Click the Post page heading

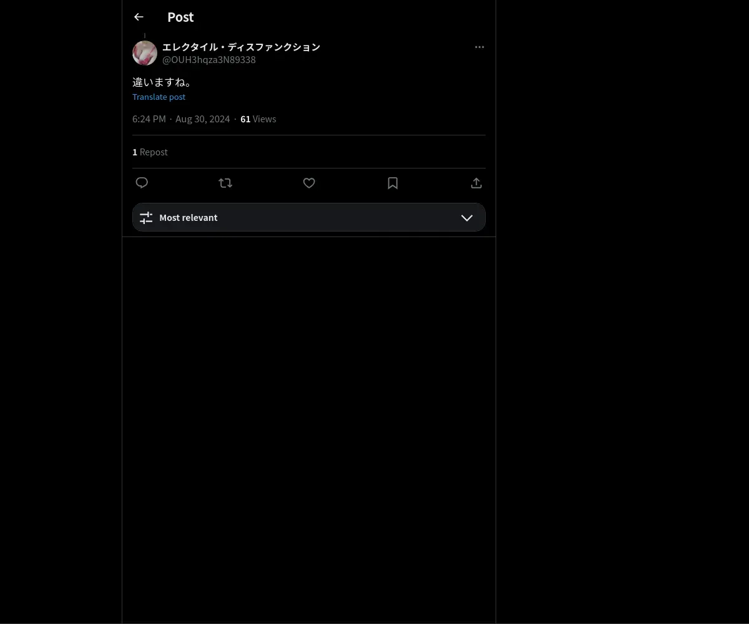pyautogui.click(x=180, y=17)
